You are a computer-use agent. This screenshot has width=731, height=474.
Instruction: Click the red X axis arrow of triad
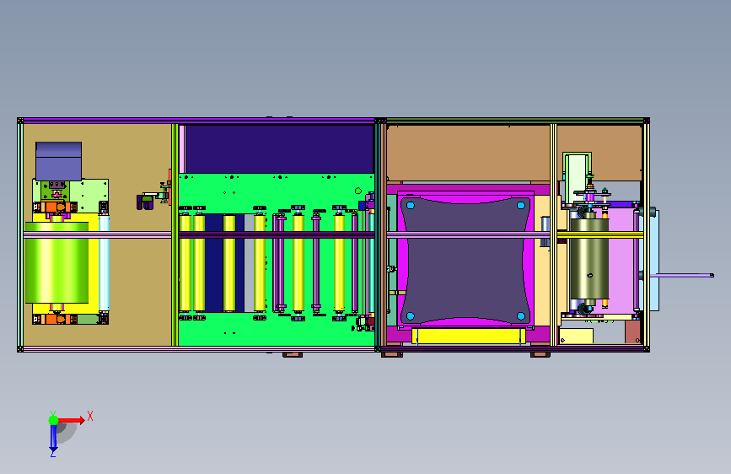click(72, 420)
